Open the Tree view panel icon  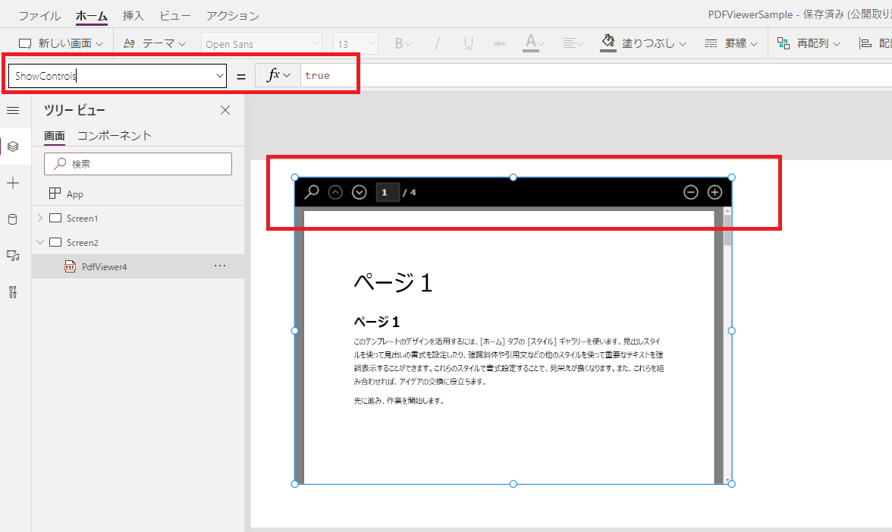coord(13,146)
